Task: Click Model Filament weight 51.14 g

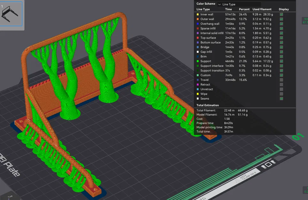Action: click(x=243, y=115)
